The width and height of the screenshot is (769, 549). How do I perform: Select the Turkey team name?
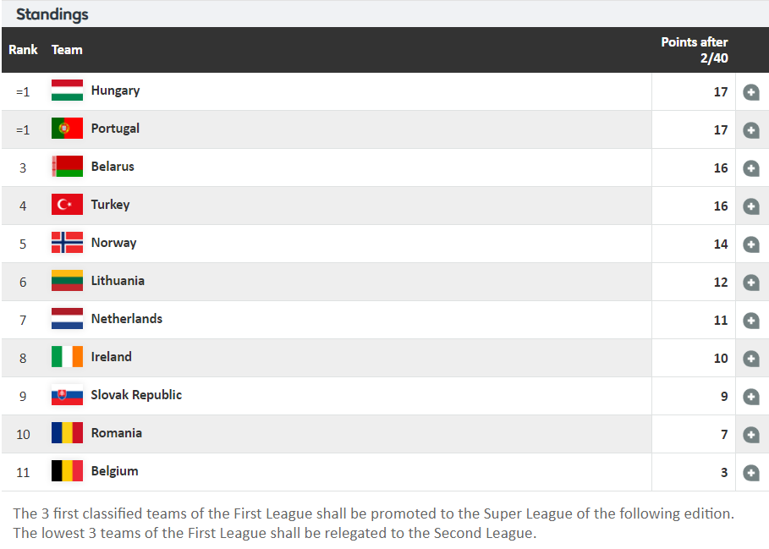click(x=110, y=205)
